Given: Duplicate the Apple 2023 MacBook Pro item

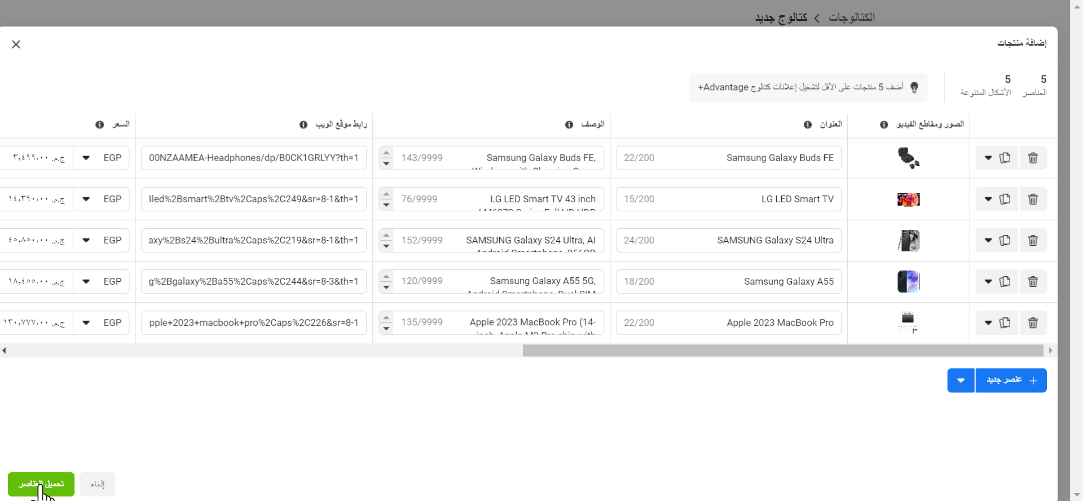Looking at the screenshot, I should pos(1005,322).
